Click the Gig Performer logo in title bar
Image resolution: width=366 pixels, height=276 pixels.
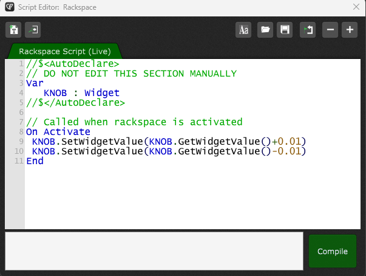[x=10, y=7]
